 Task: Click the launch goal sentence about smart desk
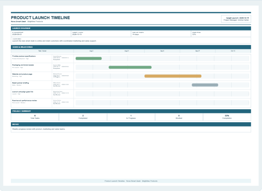coord(54,41)
